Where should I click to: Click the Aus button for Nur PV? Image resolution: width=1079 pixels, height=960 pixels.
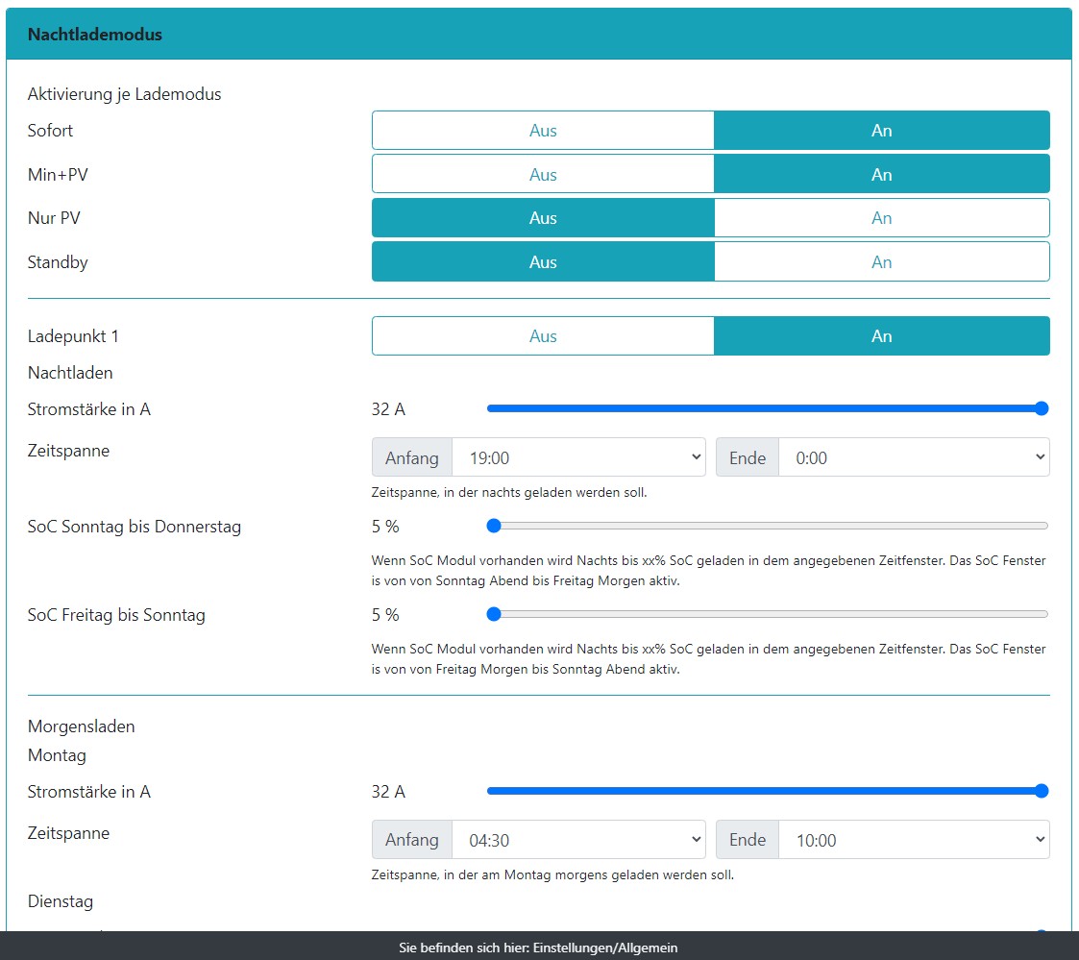coord(543,218)
